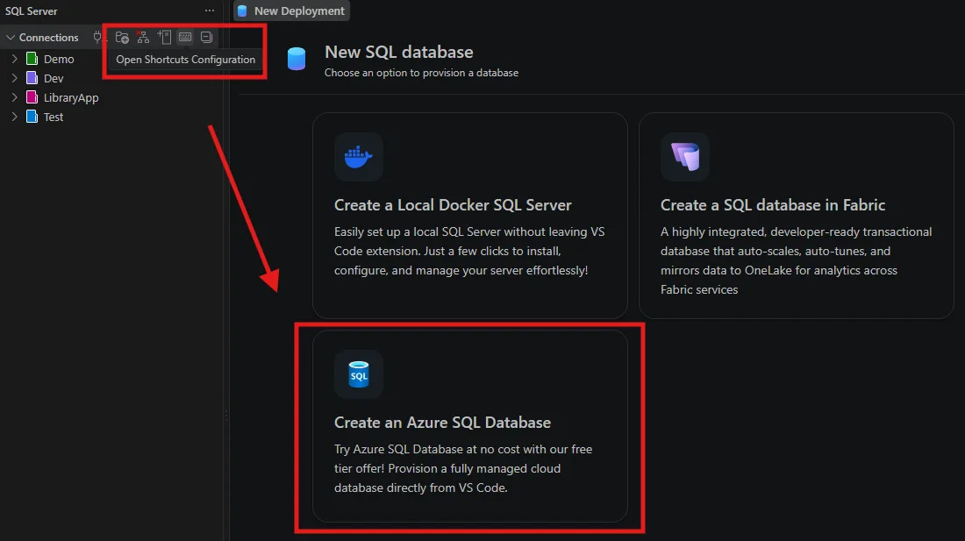Click the create connection group folder icon
The image size is (965, 541).
click(122, 38)
